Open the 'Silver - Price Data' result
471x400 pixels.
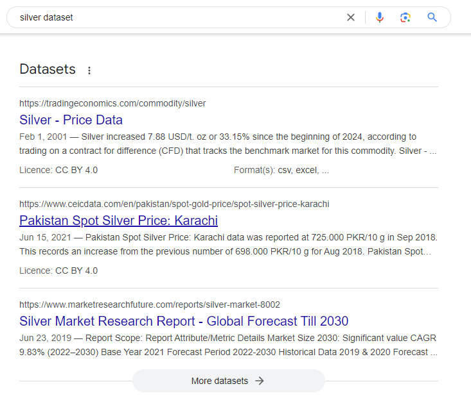71,120
